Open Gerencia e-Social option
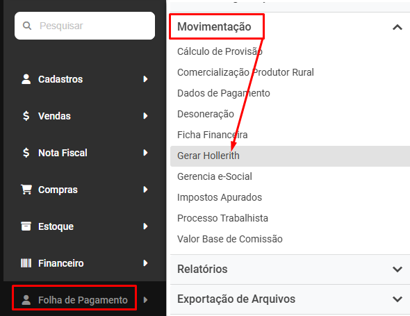410x316 pixels. point(215,176)
